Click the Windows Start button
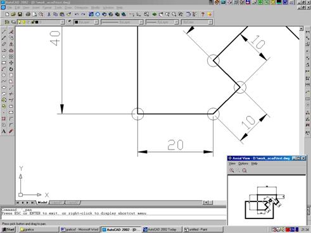Image resolution: width=311 pixels, height=233 pixels. click(x=8, y=229)
